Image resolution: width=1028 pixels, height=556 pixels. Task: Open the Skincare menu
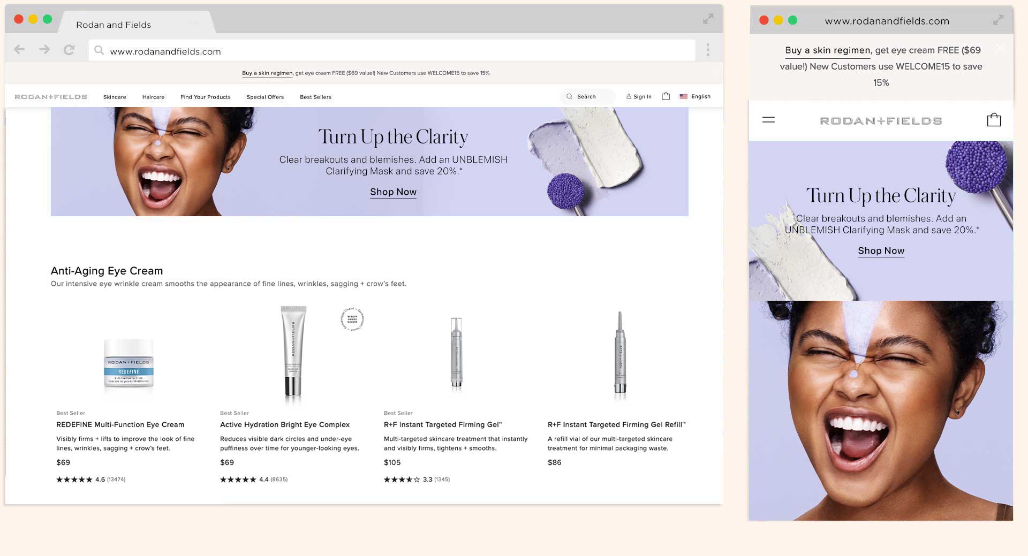pyautogui.click(x=115, y=97)
